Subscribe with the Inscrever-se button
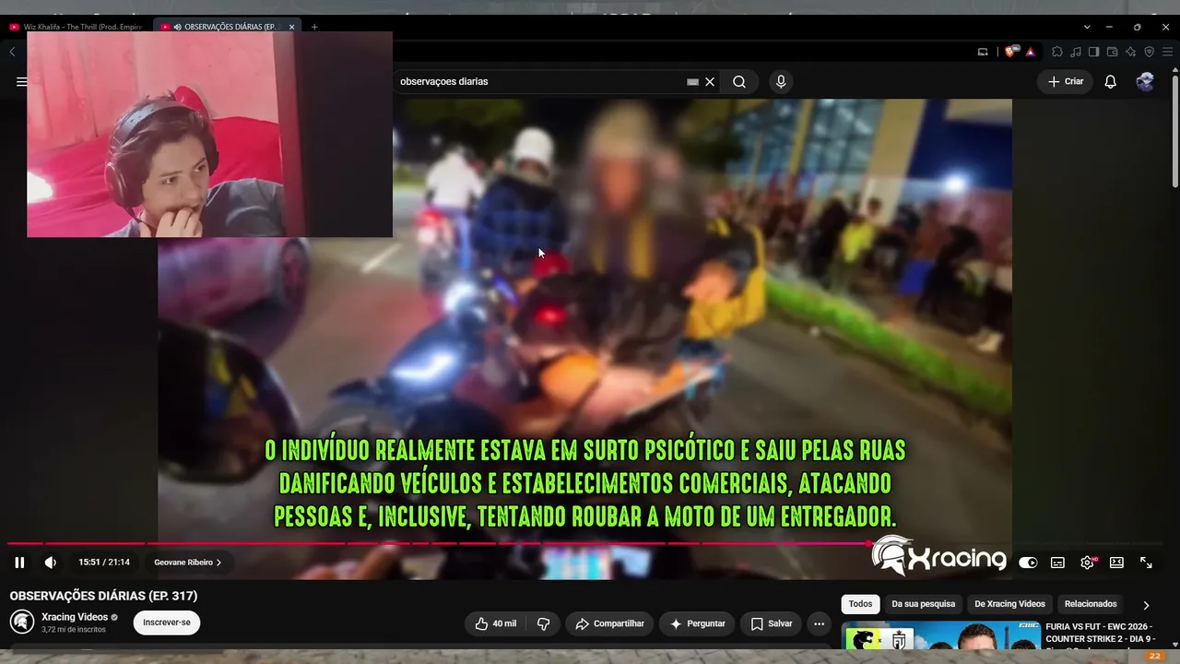The image size is (1180, 664). click(167, 622)
